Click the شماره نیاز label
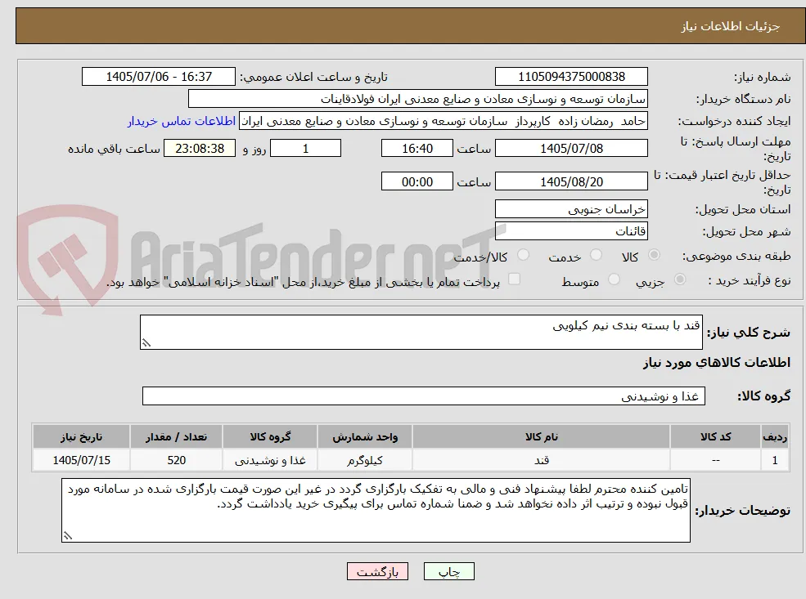806x599 pixels. click(x=763, y=77)
